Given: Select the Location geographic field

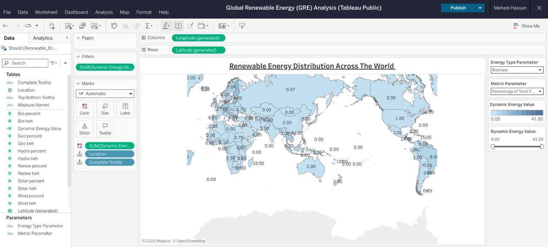Looking at the screenshot, I should [26, 90].
